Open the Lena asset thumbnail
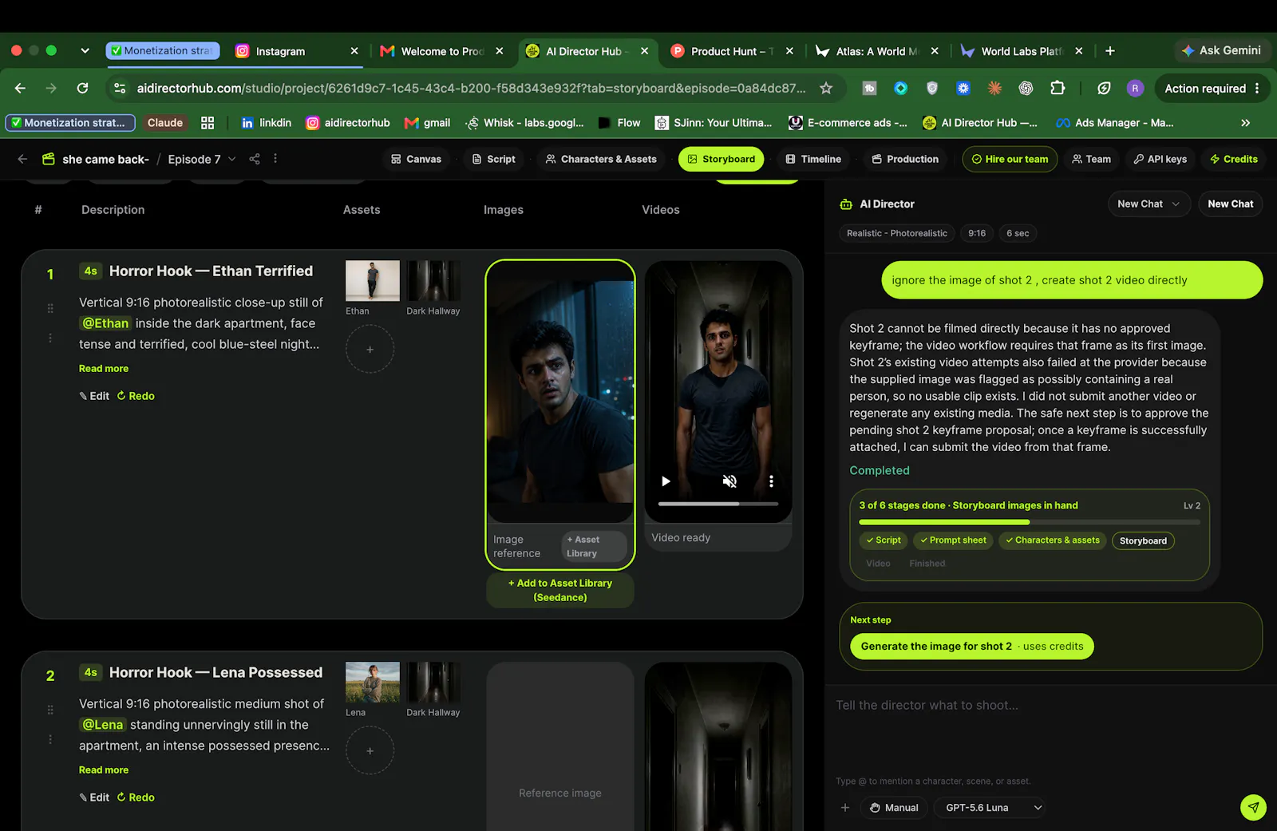The height and width of the screenshot is (831, 1277). tap(373, 683)
